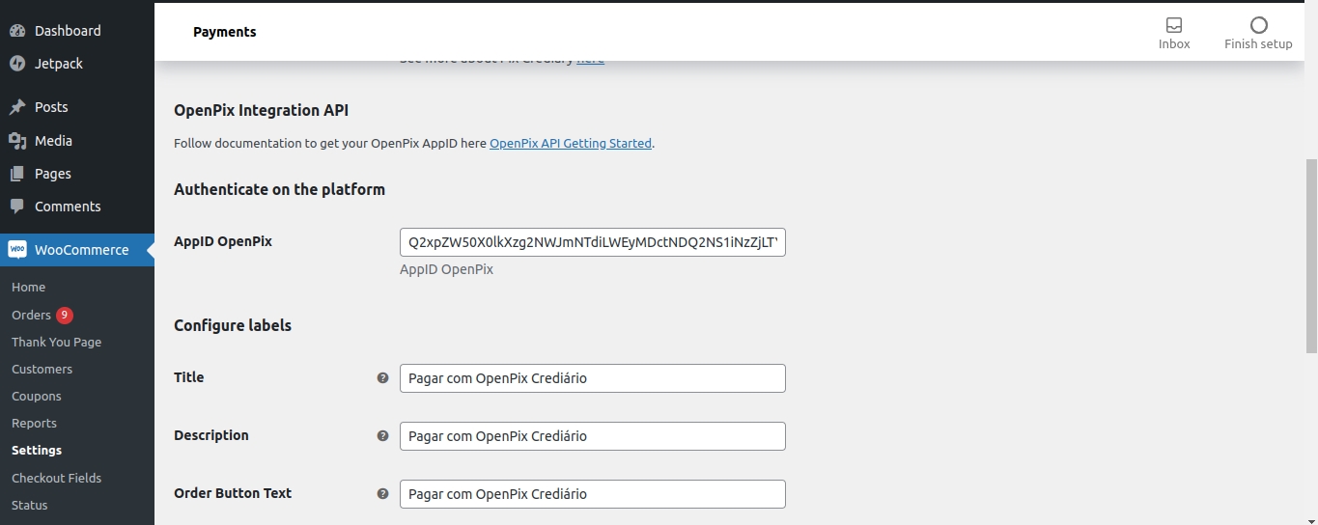Click into the AppID OpenPix field

click(592, 242)
